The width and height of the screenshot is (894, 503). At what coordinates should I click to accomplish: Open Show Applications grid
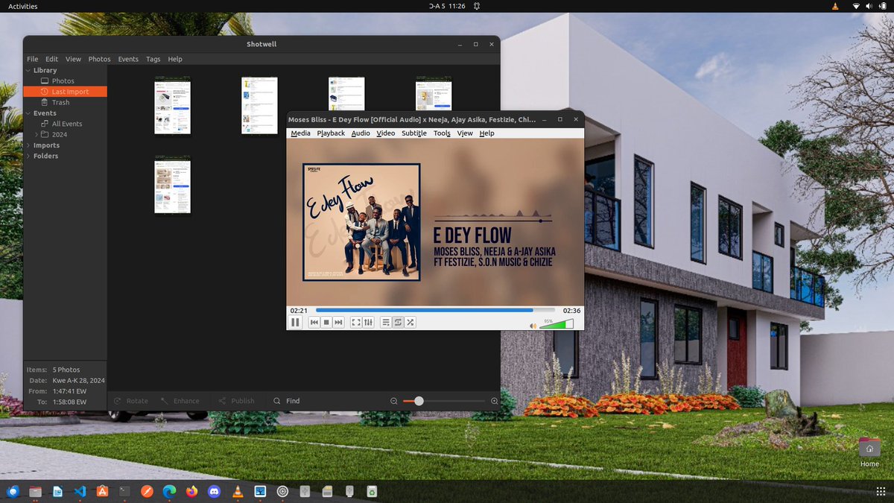[x=881, y=491]
